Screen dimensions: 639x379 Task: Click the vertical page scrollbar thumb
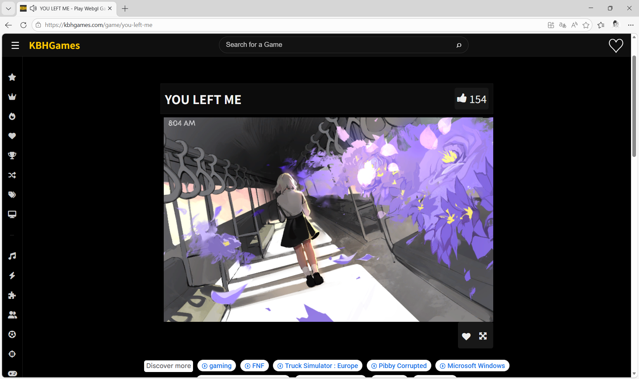(x=634, y=106)
